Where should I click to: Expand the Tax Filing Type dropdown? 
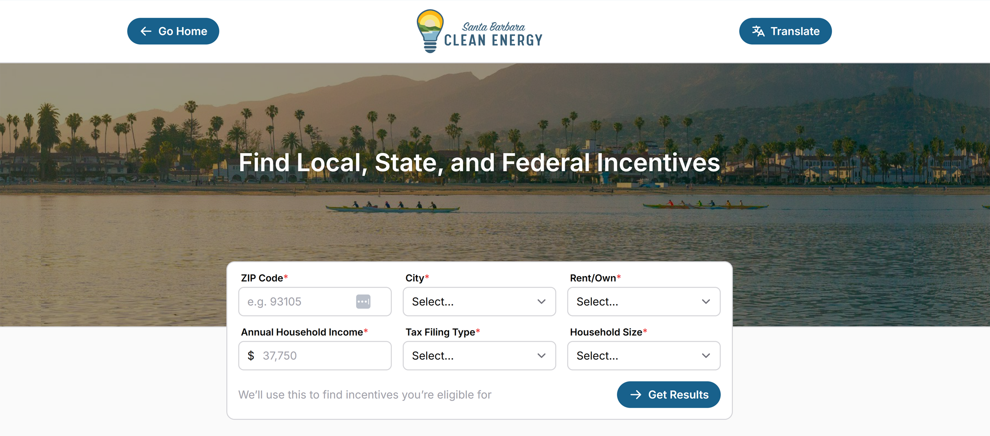click(479, 356)
